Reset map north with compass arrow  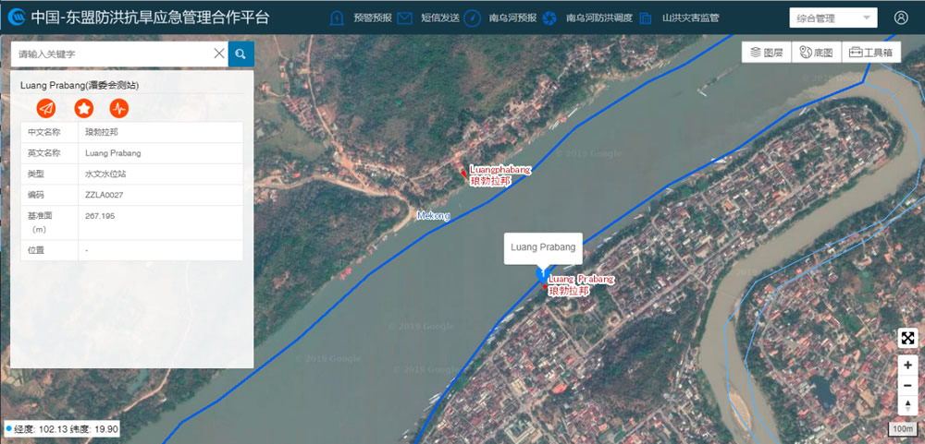(x=907, y=404)
